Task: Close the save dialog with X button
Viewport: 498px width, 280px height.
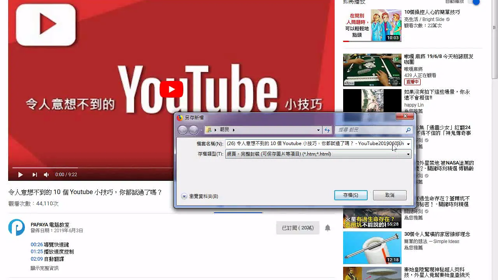Action: point(405,116)
